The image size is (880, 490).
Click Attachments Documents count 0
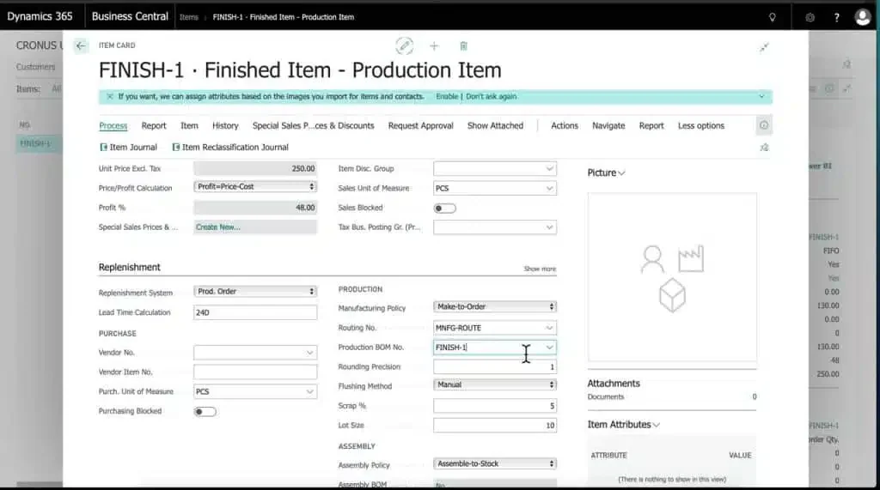coord(755,397)
